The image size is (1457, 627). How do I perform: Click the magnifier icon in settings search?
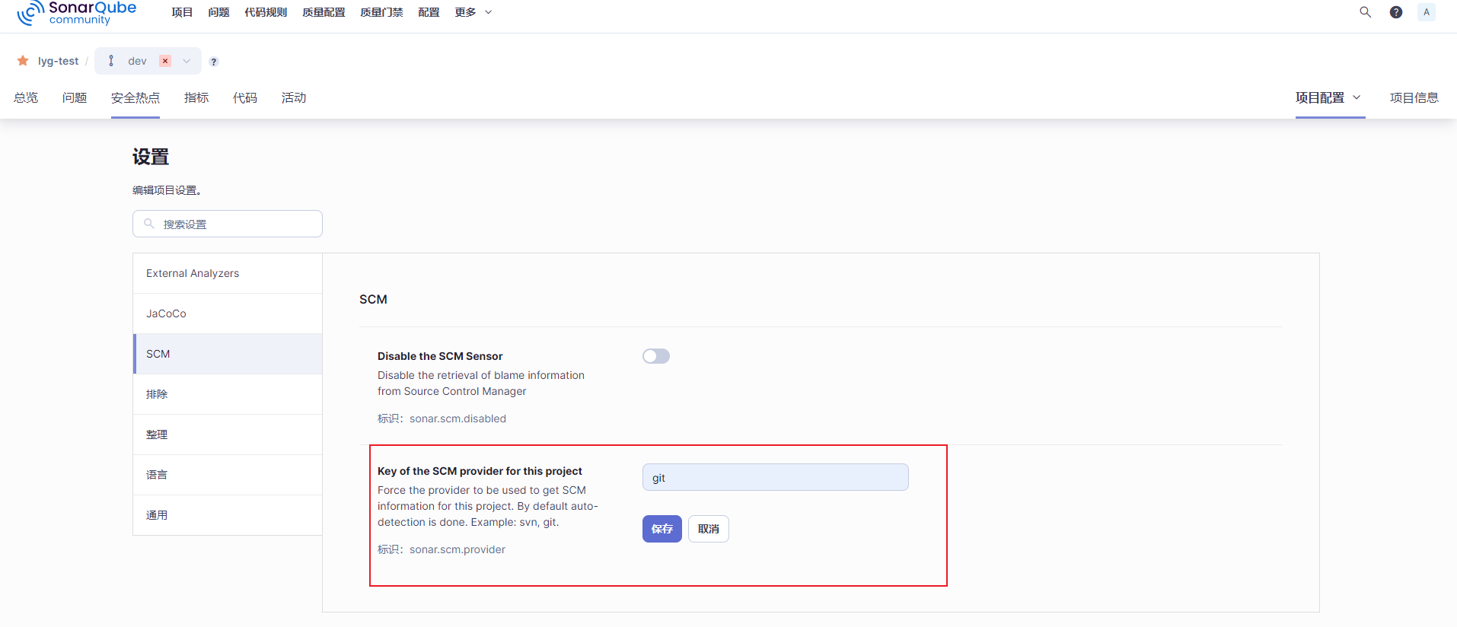pos(149,224)
